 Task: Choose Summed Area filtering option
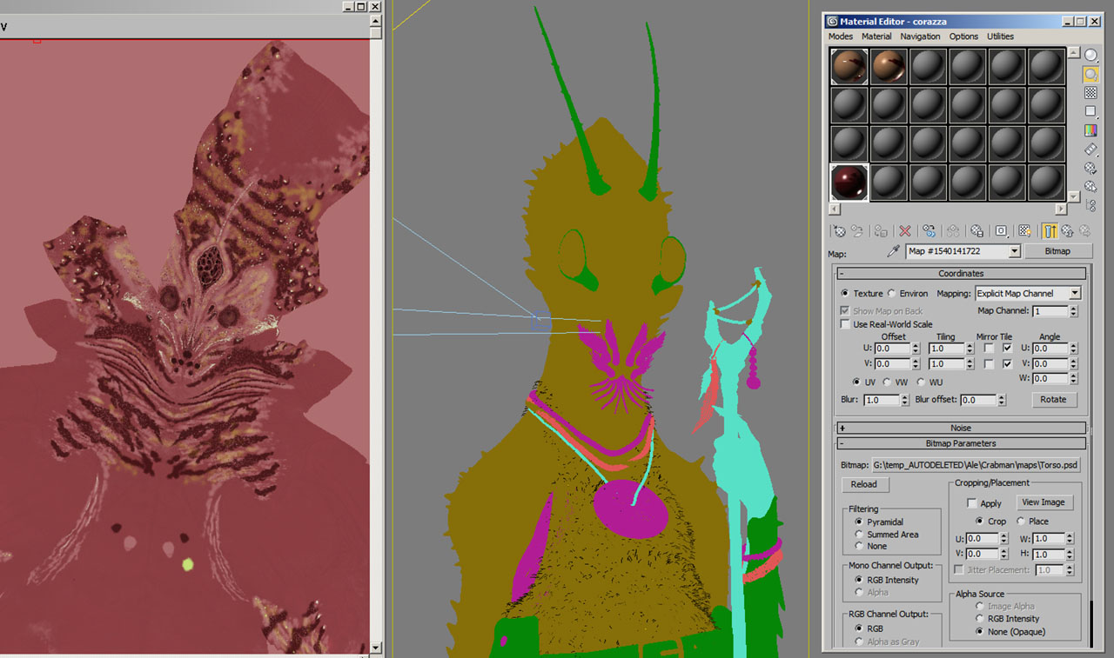point(860,535)
